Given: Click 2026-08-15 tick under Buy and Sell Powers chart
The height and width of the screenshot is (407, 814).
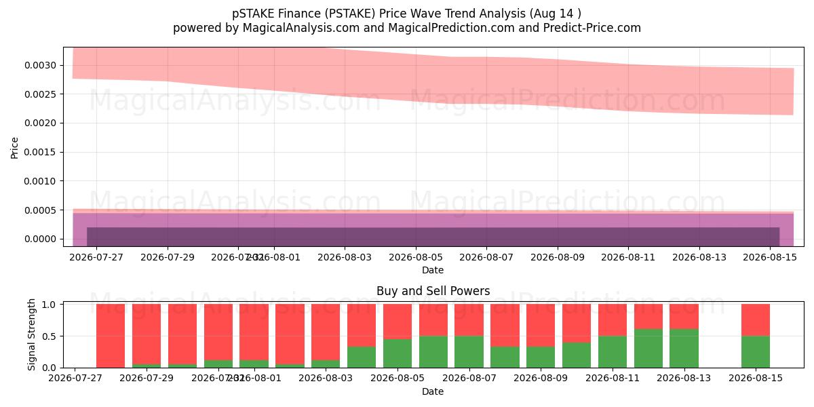Looking at the screenshot, I should click(x=756, y=379).
